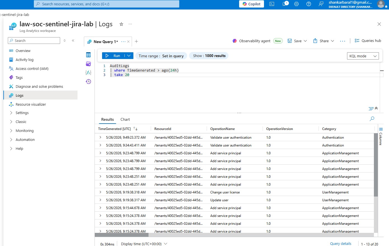Open portal settings gear
The width and height of the screenshot is (389, 246).
point(296,4)
